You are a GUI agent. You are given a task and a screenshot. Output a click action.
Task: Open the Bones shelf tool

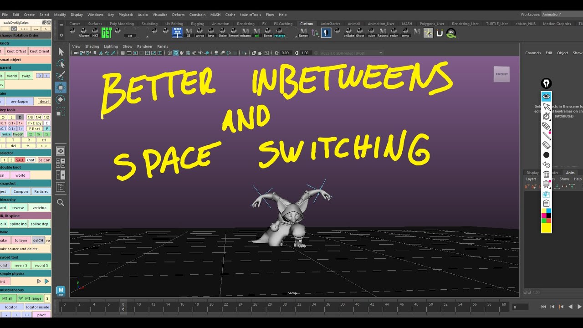[268, 32]
